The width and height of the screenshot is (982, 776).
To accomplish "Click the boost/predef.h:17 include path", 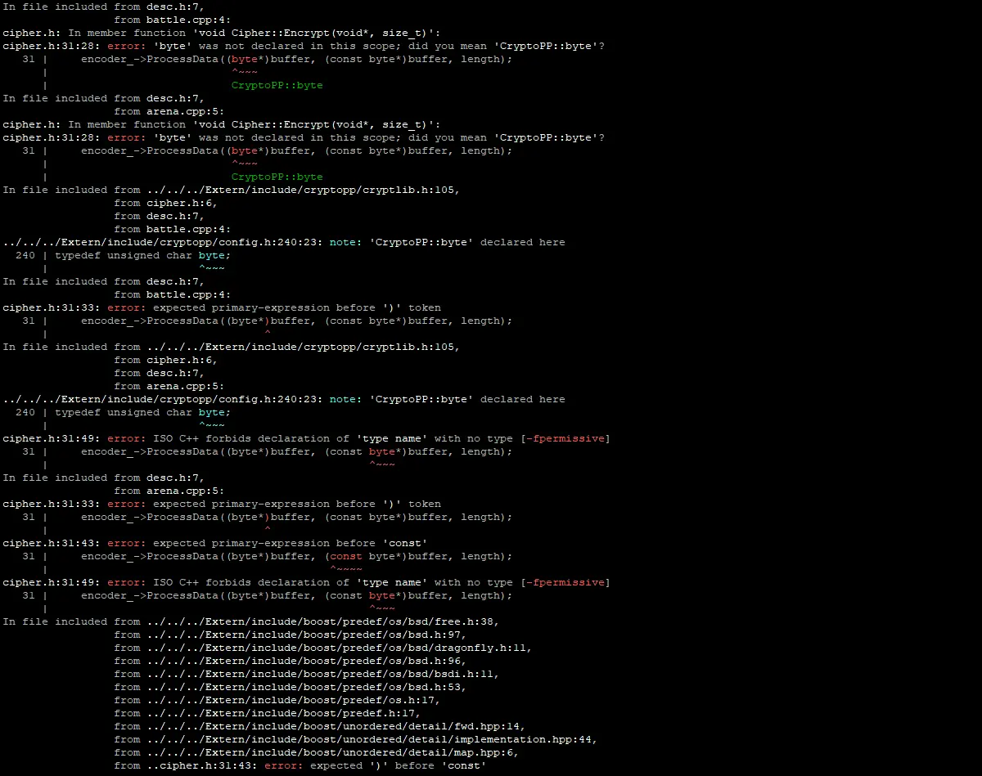I will click(x=284, y=713).
